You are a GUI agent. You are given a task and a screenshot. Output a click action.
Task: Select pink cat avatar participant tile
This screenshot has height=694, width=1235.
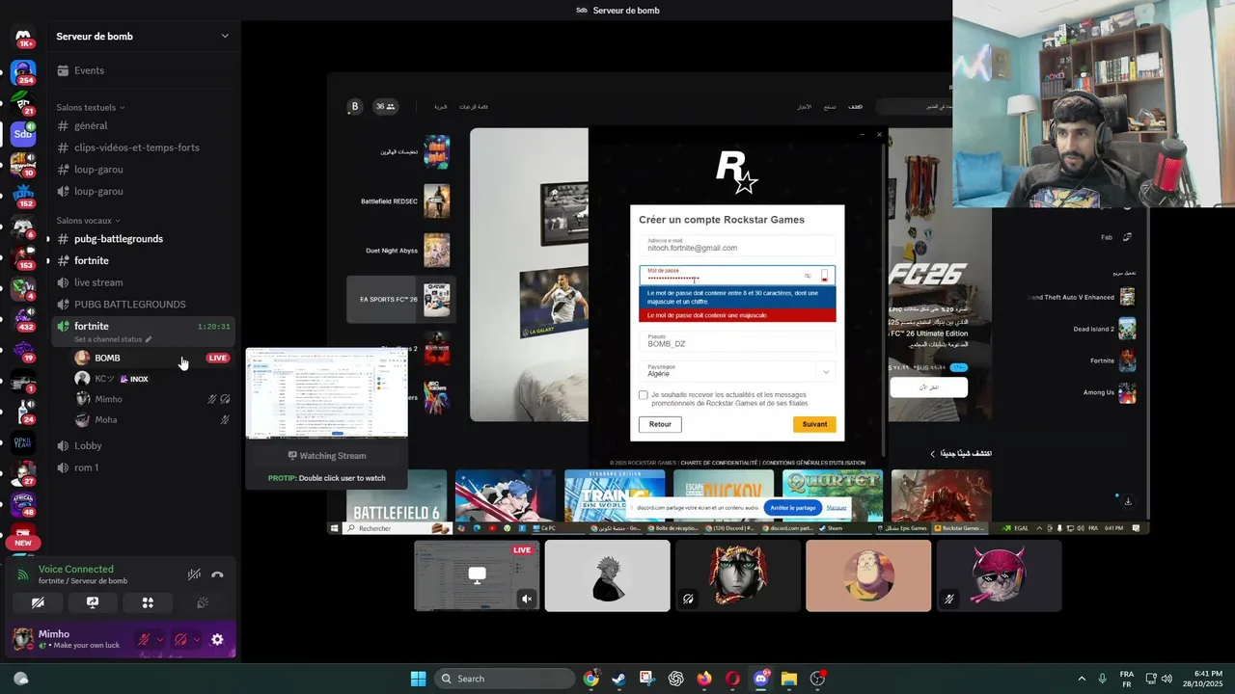999,575
